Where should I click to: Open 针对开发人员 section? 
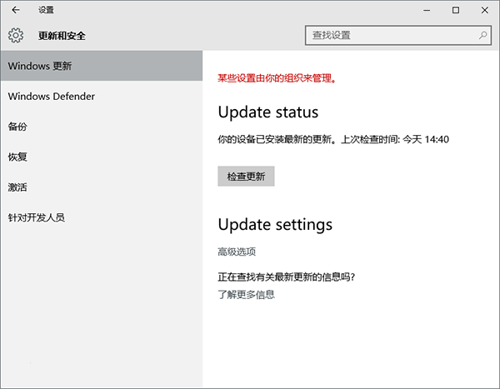[x=102, y=217]
